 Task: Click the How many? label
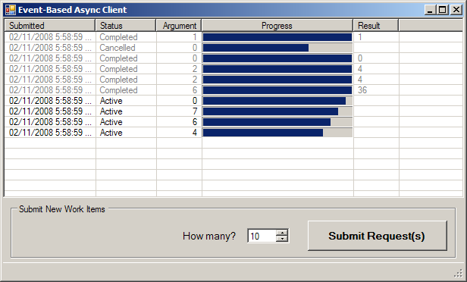(209, 236)
